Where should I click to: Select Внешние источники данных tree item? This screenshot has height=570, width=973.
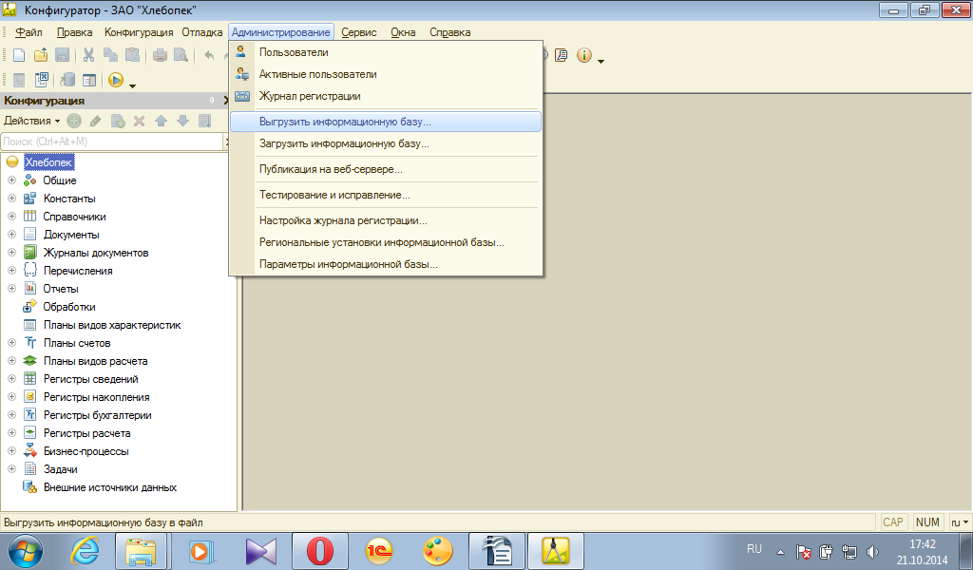point(110,487)
